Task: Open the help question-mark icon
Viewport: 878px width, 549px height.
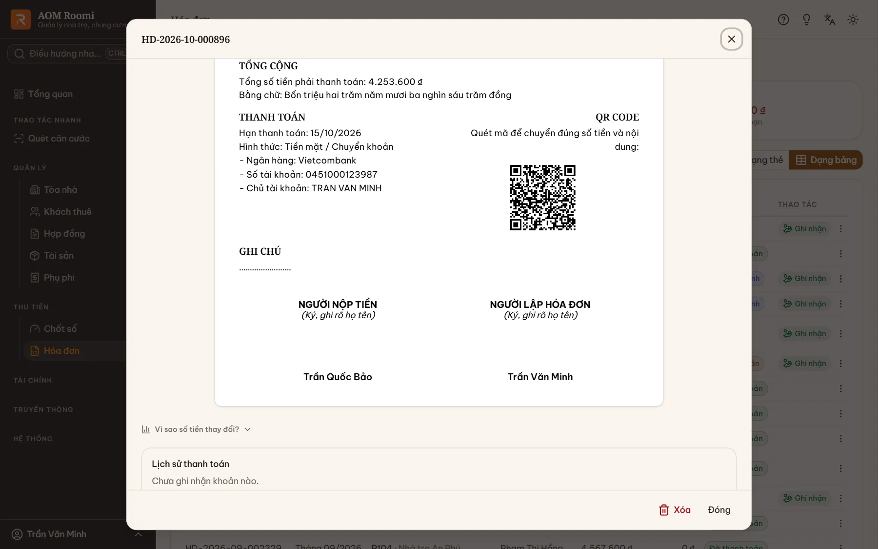Action: [x=783, y=20]
